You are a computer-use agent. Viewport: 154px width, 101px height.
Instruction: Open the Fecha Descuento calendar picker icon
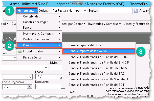[30, 87]
